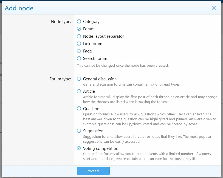
Task: Select the Page node type
Action: 79,51
